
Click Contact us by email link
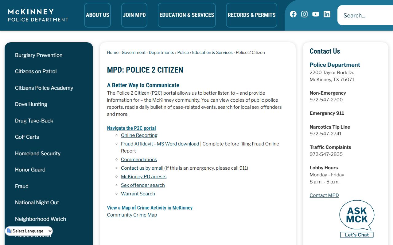[x=142, y=168]
